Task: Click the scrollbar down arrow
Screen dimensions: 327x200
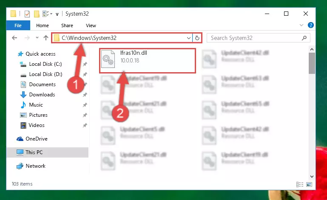Action: pyautogui.click(x=312, y=177)
